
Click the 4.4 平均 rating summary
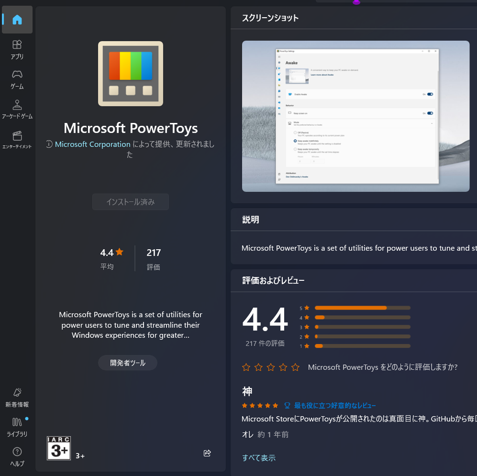(112, 258)
